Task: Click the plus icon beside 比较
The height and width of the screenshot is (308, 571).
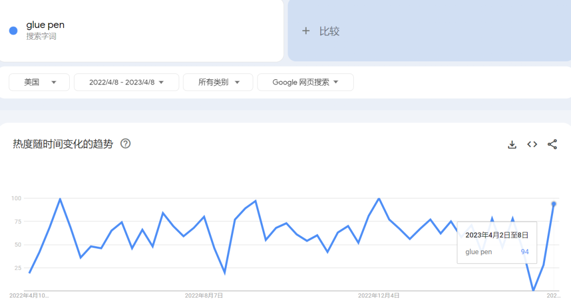Action: (x=306, y=31)
